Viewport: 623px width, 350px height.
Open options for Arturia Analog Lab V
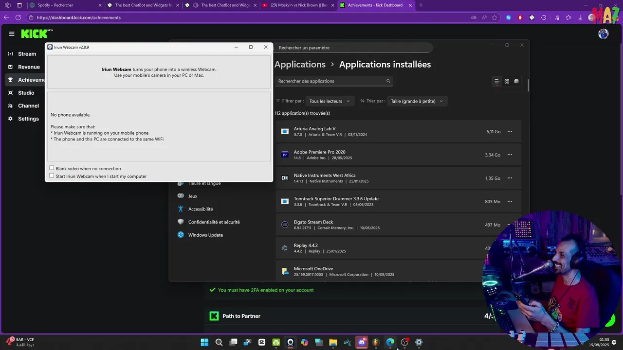coord(510,131)
